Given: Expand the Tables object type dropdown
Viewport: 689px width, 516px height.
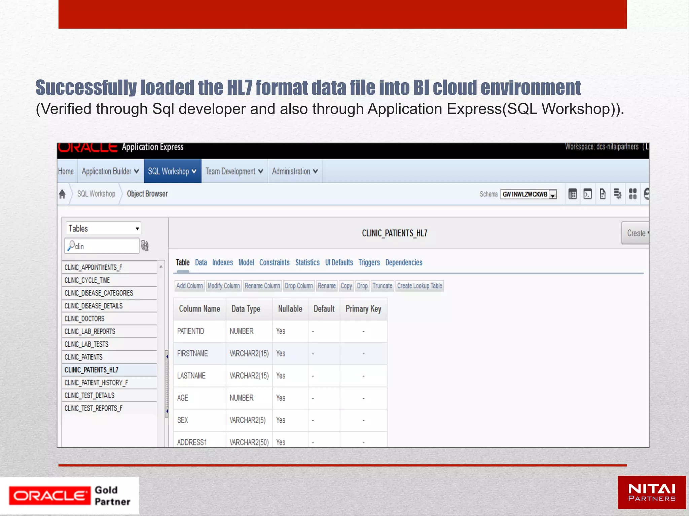Looking at the screenshot, I should tap(103, 228).
